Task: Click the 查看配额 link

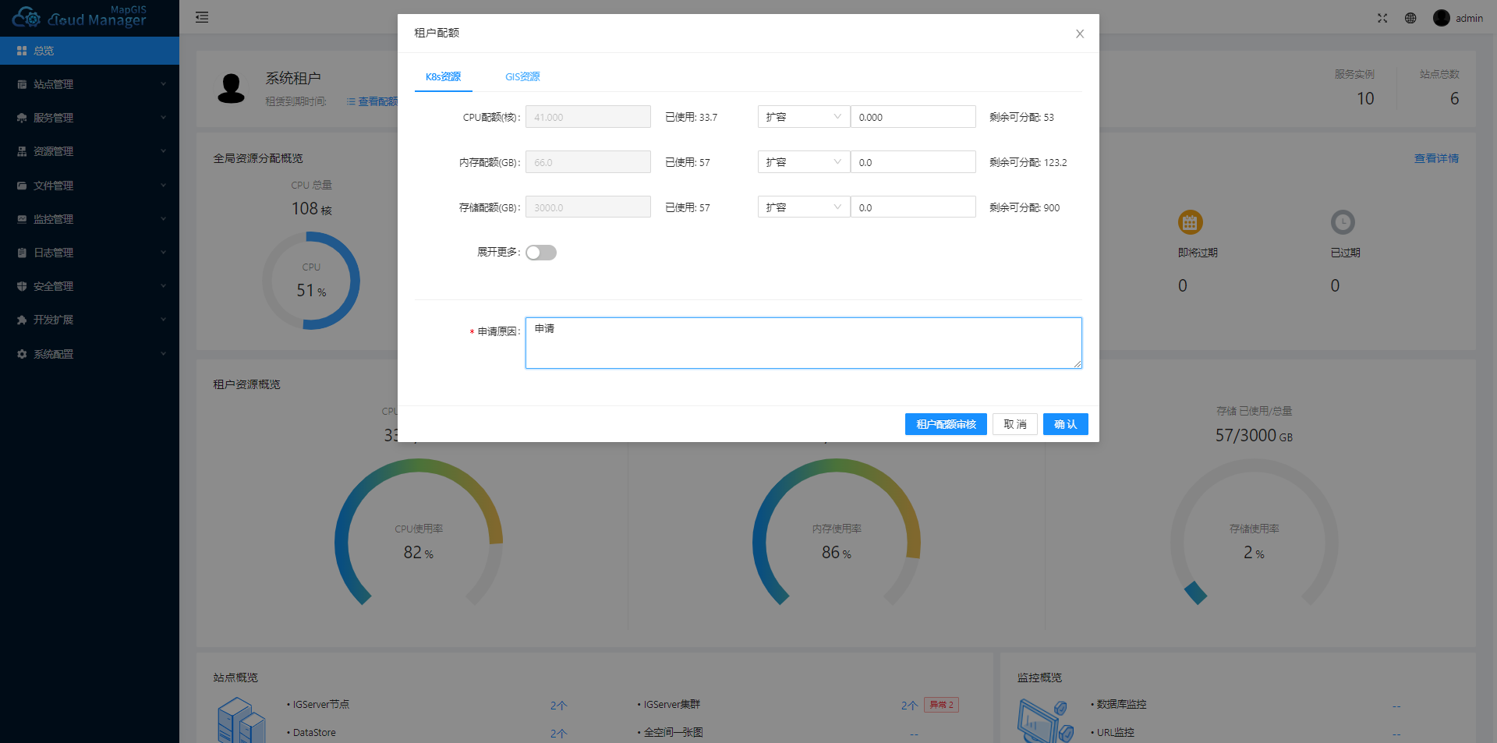Action: (x=373, y=101)
